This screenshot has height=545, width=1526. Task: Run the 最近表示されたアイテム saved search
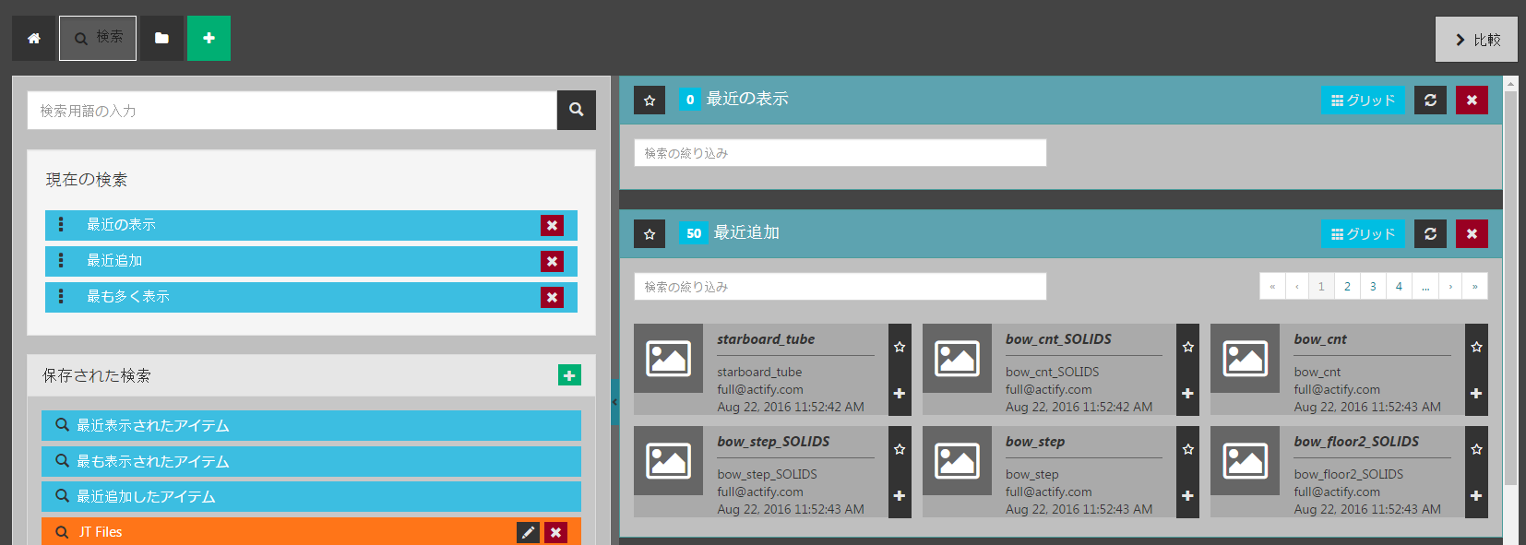pyautogui.click(x=311, y=425)
